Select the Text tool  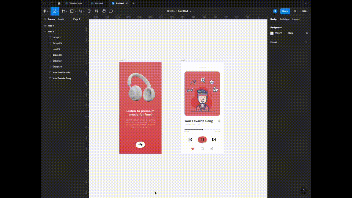tap(89, 11)
